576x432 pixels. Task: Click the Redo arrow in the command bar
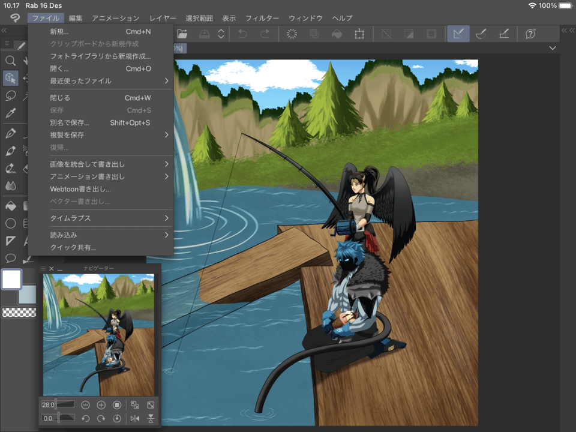[x=265, y=34]
